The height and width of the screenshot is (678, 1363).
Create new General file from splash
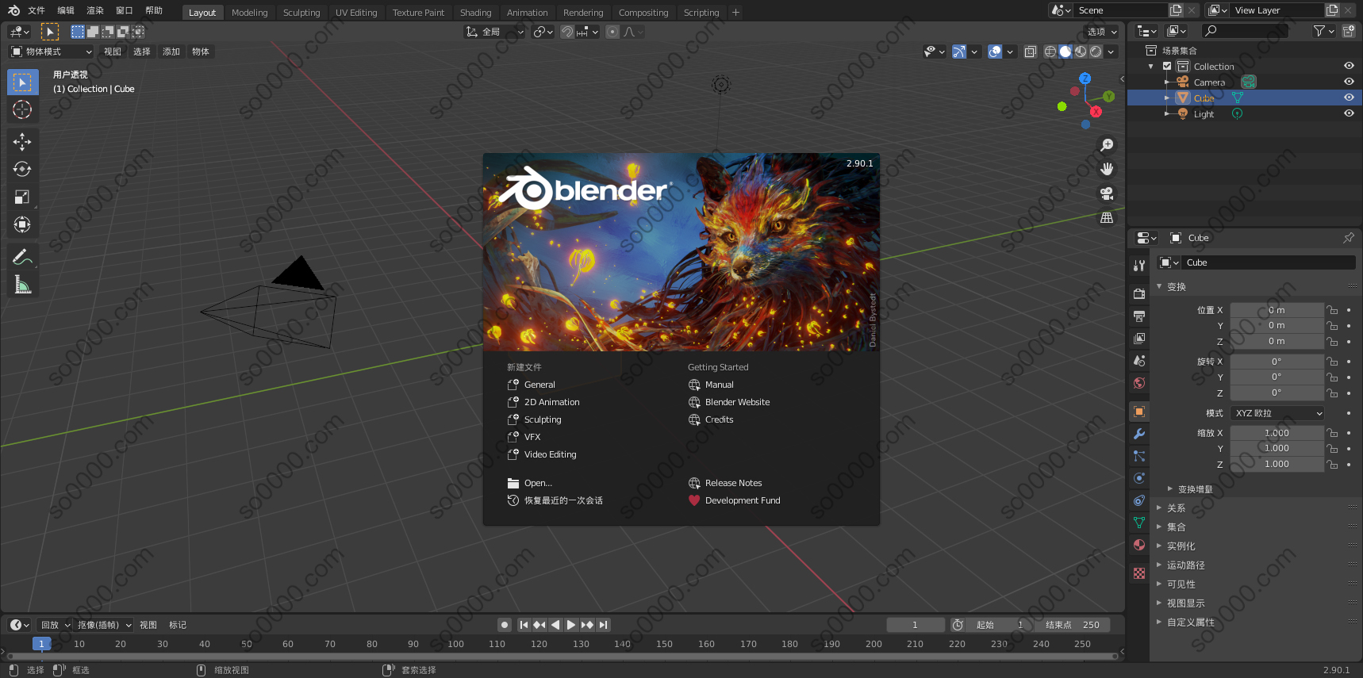[539, 385]
